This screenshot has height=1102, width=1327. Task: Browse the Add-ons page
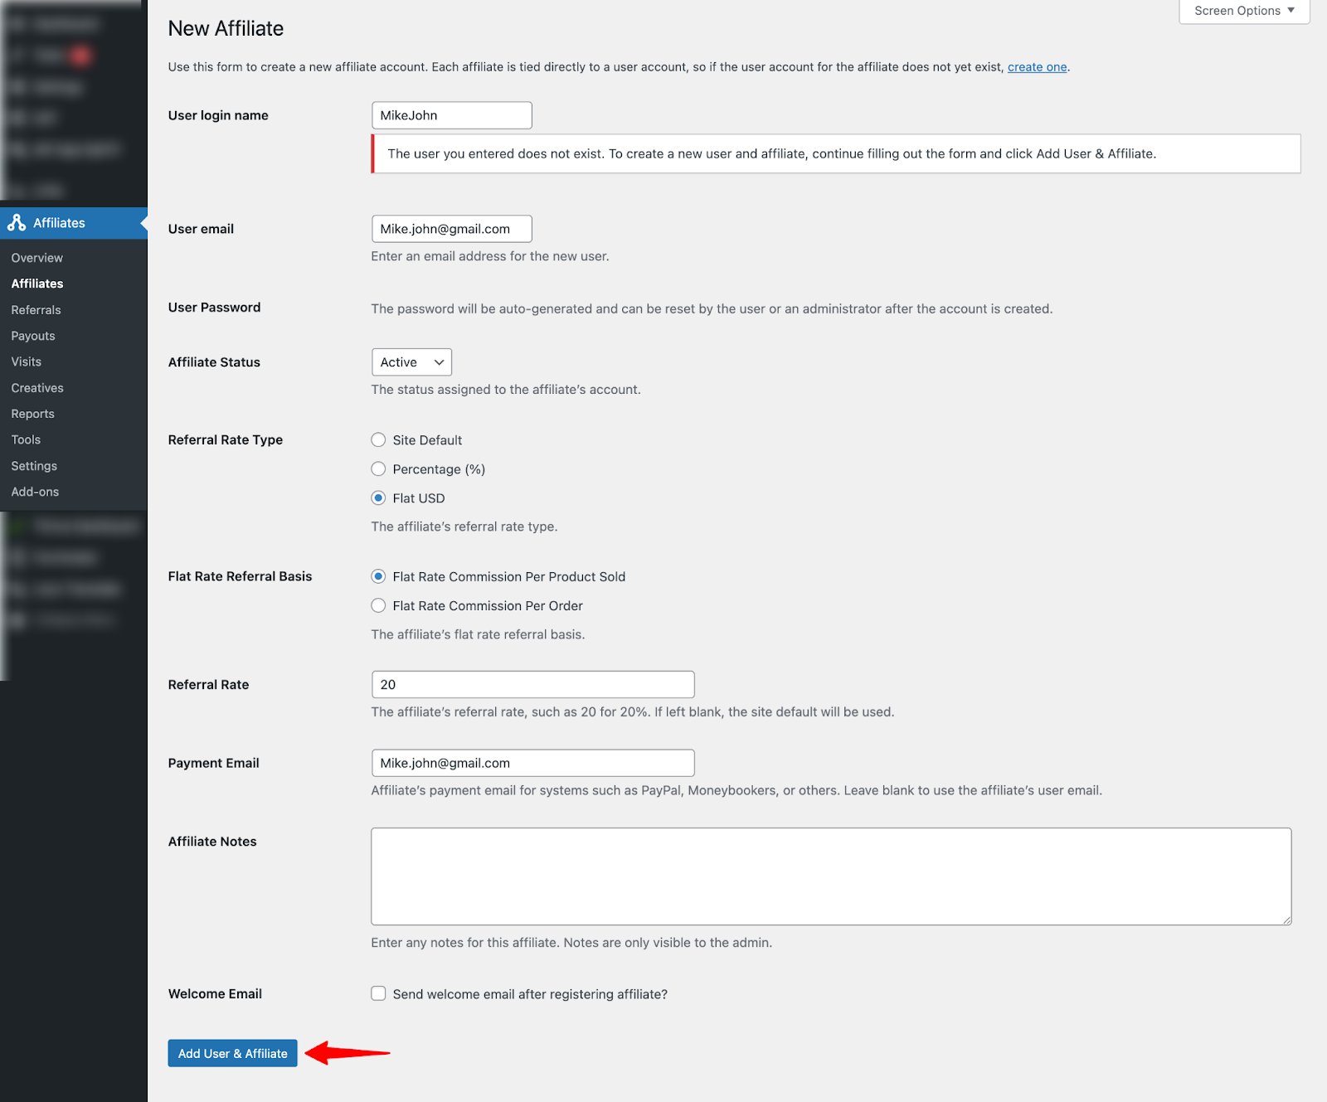pyautogui.click(x=35, y=491)
